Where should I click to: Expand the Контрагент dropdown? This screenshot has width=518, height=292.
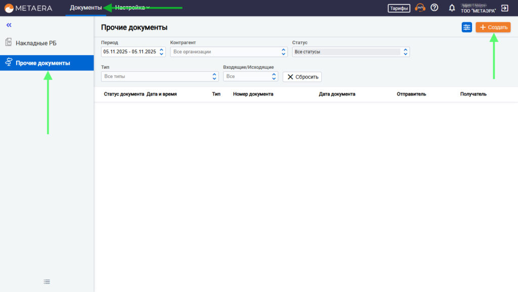229,52
